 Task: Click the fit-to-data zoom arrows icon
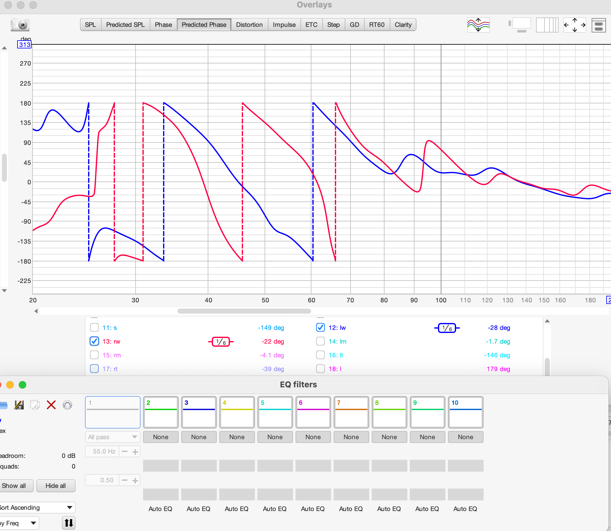[x=575, y=25]
